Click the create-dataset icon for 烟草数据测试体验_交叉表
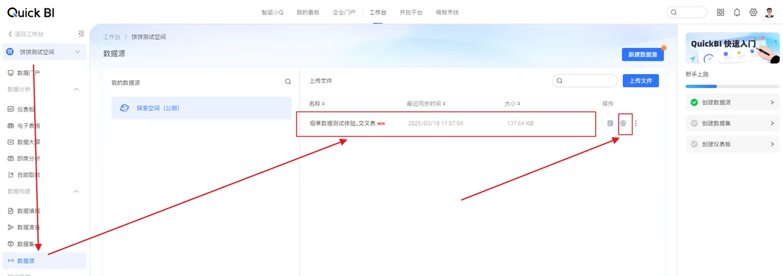Screen dimensions: 783x276 [x=610, y=123]
